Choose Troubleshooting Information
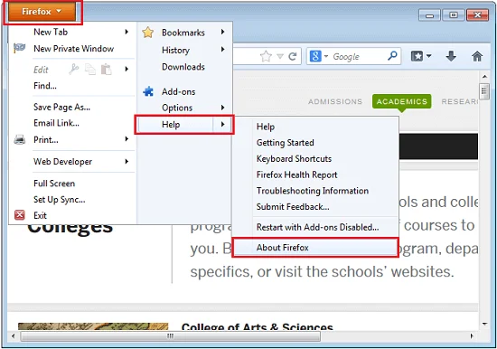This screenshot has height=349, width=497. [x=313, y=191]
